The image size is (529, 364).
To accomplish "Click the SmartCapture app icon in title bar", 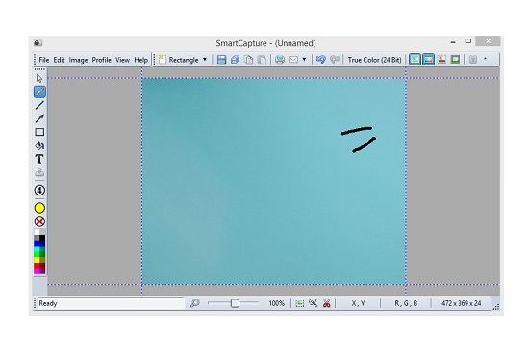I will click(x=38, y=43).
